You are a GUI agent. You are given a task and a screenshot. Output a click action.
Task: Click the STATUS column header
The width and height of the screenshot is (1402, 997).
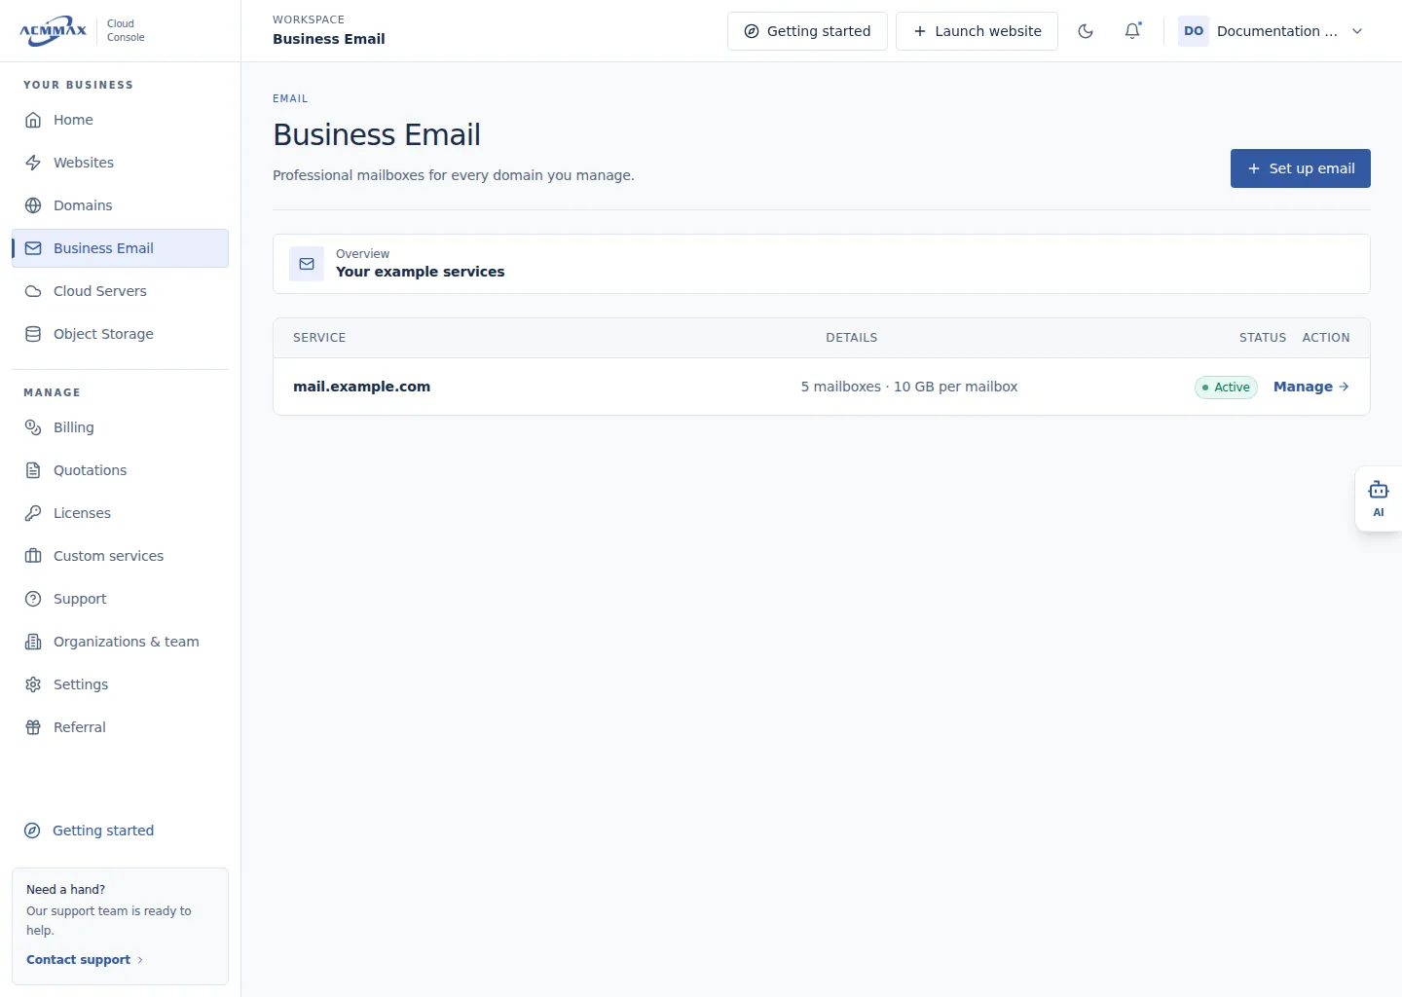(1263, 338)
